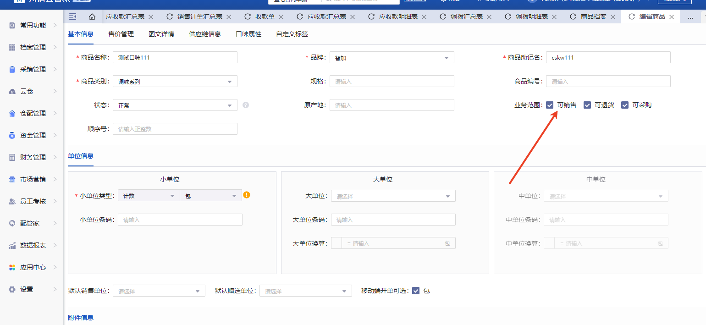
Task: Collapse sidebar using the menu fold icon
Action: [x=72, y=17]
